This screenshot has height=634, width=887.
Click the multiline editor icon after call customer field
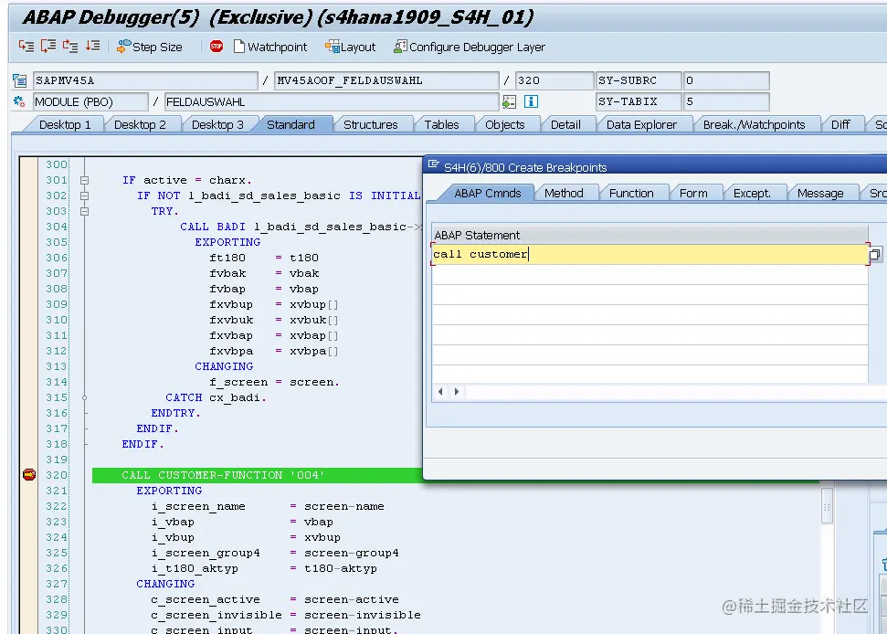[874, 254]
